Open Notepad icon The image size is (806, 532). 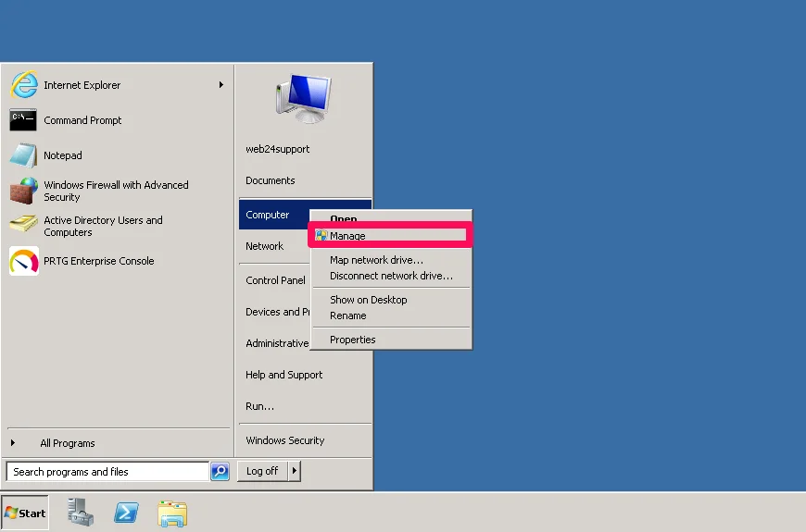[23, 155]
